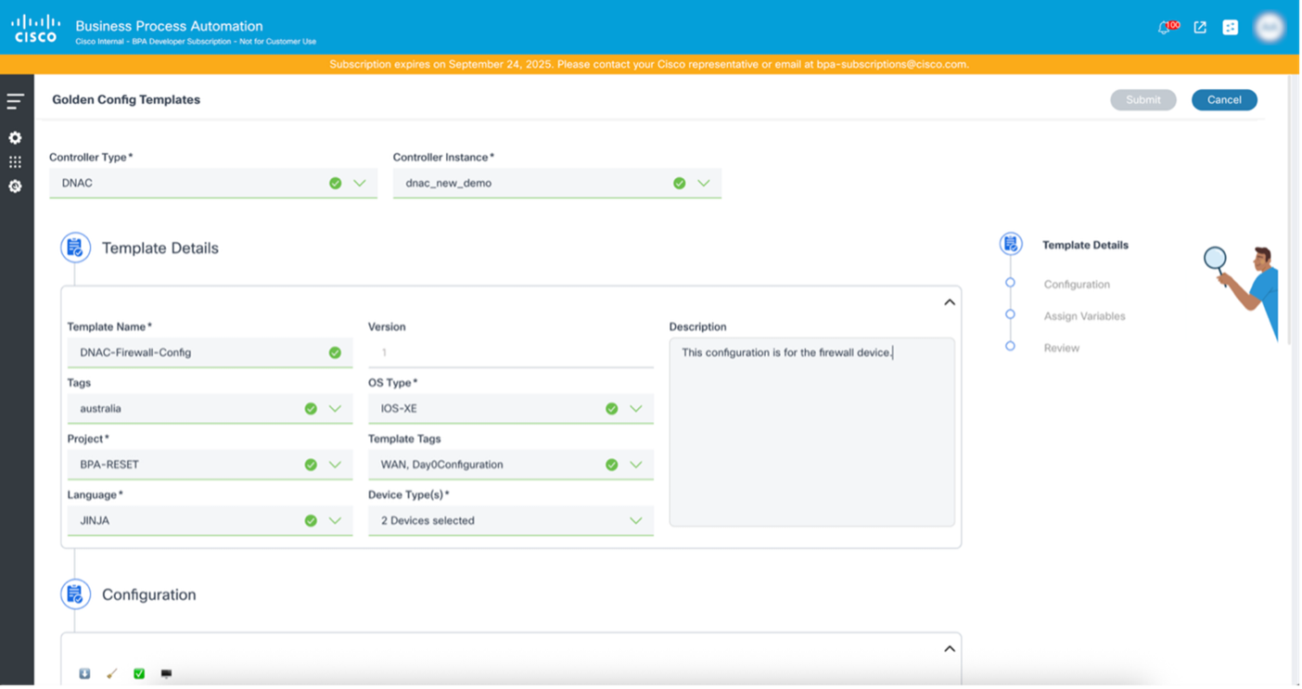Open the Project dropdown showing BPA-RESET
This screenshot has width=1302, height=689.
(x=211, y=465)
